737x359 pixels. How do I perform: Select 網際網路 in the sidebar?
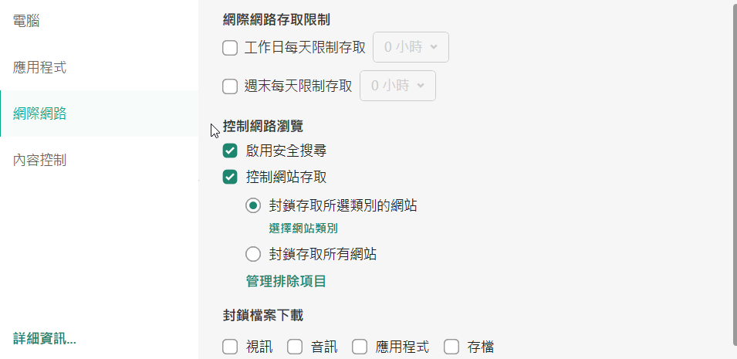pyautogui.click(x=40, y=113)
